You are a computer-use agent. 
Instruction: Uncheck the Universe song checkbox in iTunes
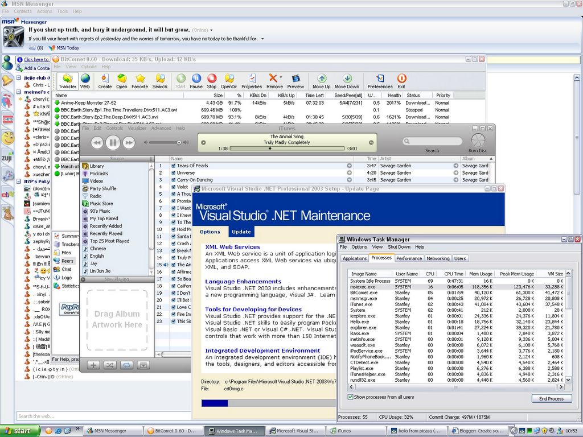click(173, 173)
